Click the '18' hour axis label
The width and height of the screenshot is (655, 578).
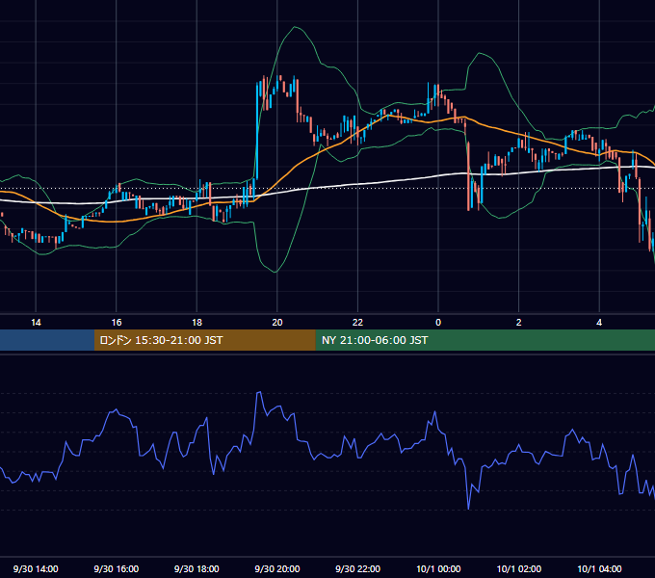(196, 323)
